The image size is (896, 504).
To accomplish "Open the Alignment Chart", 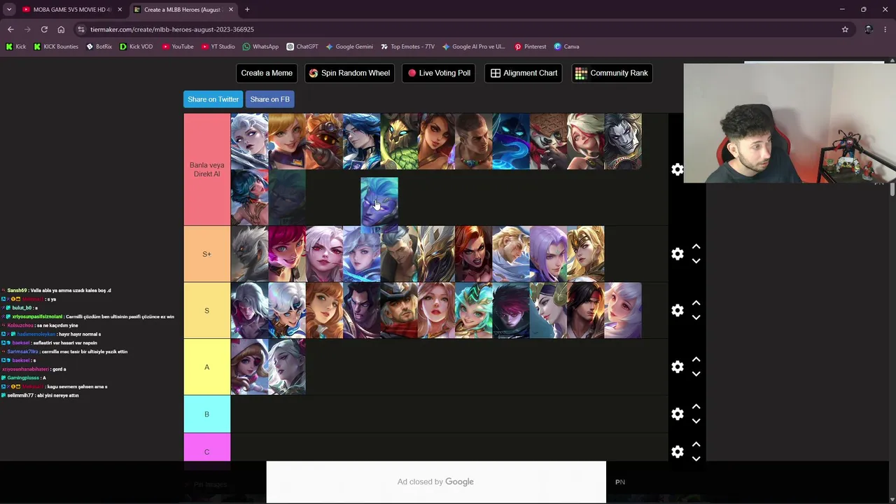I will [x=524, y=73].
